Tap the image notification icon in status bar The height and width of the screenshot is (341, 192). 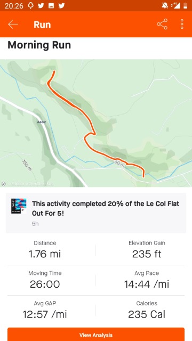click(x=51, y=6)
